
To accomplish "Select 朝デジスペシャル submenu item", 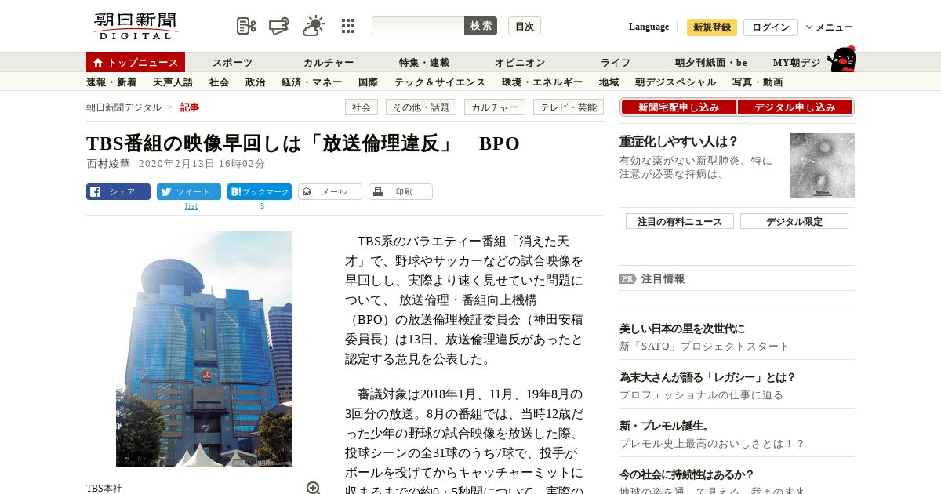I will [x=675, y=82].
